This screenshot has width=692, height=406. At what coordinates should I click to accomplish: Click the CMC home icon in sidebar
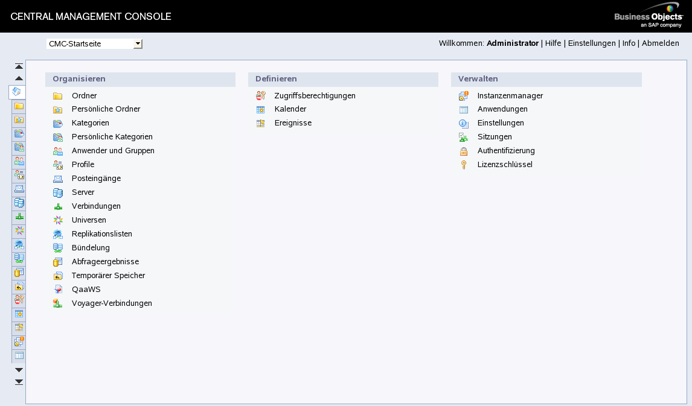click(x=18, y=92)
